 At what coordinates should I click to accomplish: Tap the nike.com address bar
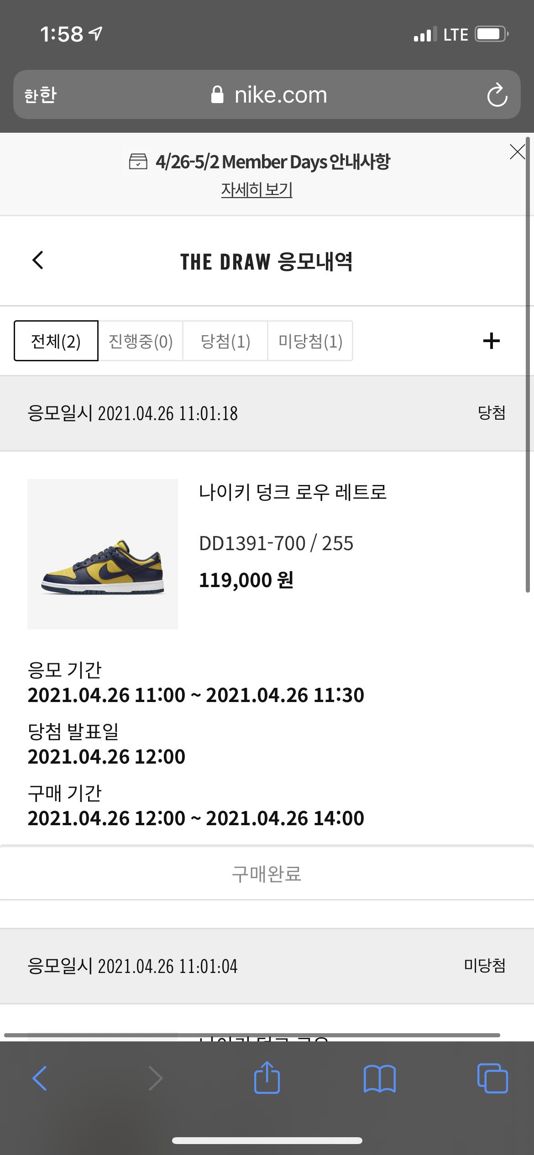point(269,95)
